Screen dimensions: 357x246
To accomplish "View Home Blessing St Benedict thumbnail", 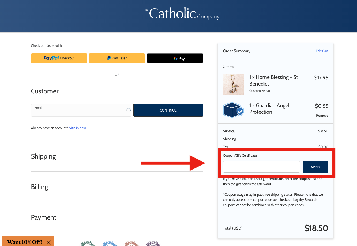I will click(x=234, y=84).
